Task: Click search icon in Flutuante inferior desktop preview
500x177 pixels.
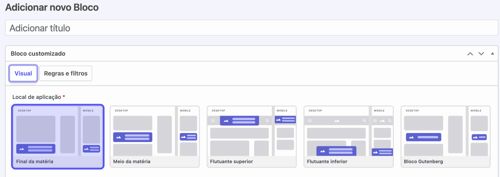Action: click(x=364, y=121)
